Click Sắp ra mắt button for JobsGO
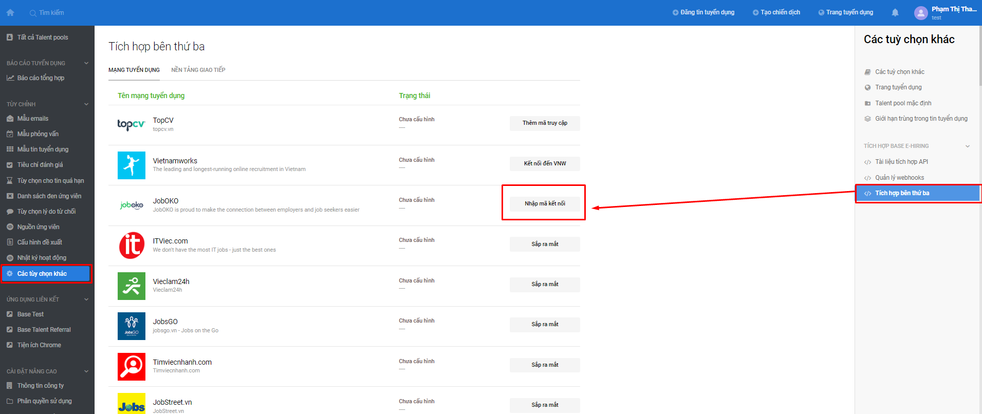This screenshot has height=414, width=982. 545,325
